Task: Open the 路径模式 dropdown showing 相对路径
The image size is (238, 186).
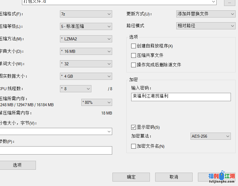Action: [206, 26]
